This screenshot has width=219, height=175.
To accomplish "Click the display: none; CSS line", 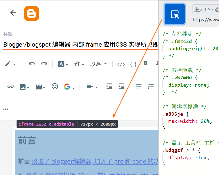I will click(x=189, y=85).
